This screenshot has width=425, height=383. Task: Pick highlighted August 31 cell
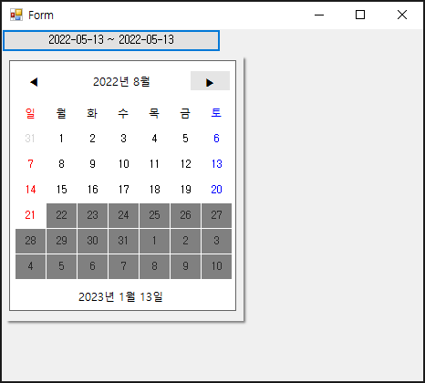(x=123, y=241)
